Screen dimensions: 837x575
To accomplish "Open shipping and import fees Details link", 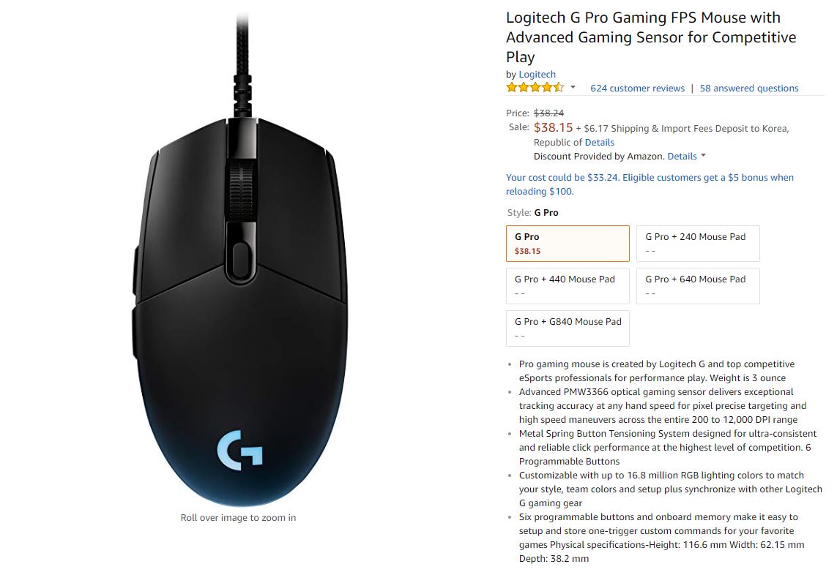I will (x=600, y=143).
